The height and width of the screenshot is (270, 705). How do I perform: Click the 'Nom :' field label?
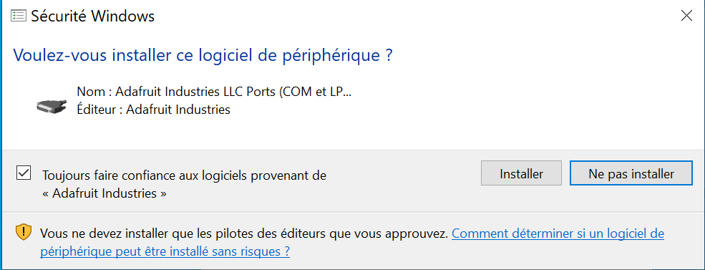[x=94, y=92]
